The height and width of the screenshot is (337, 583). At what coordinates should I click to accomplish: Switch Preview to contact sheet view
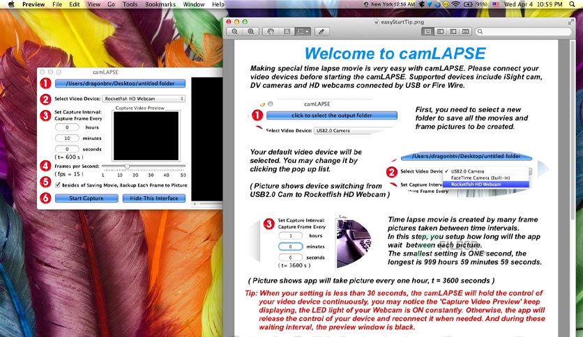(x=466, y=31)
